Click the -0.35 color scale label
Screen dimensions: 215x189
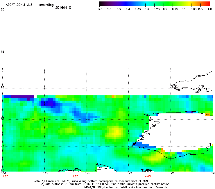click(137, 9)
